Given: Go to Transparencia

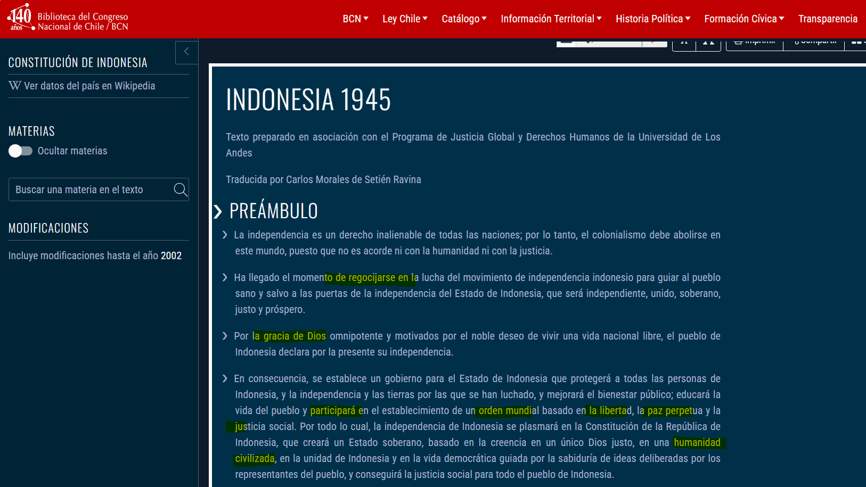Looking at the screenshot, I should coord(828,19).
